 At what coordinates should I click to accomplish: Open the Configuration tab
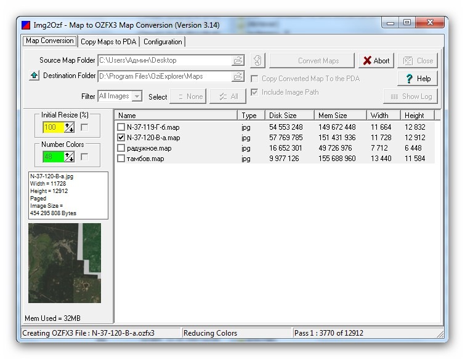[x=163, y=42]
